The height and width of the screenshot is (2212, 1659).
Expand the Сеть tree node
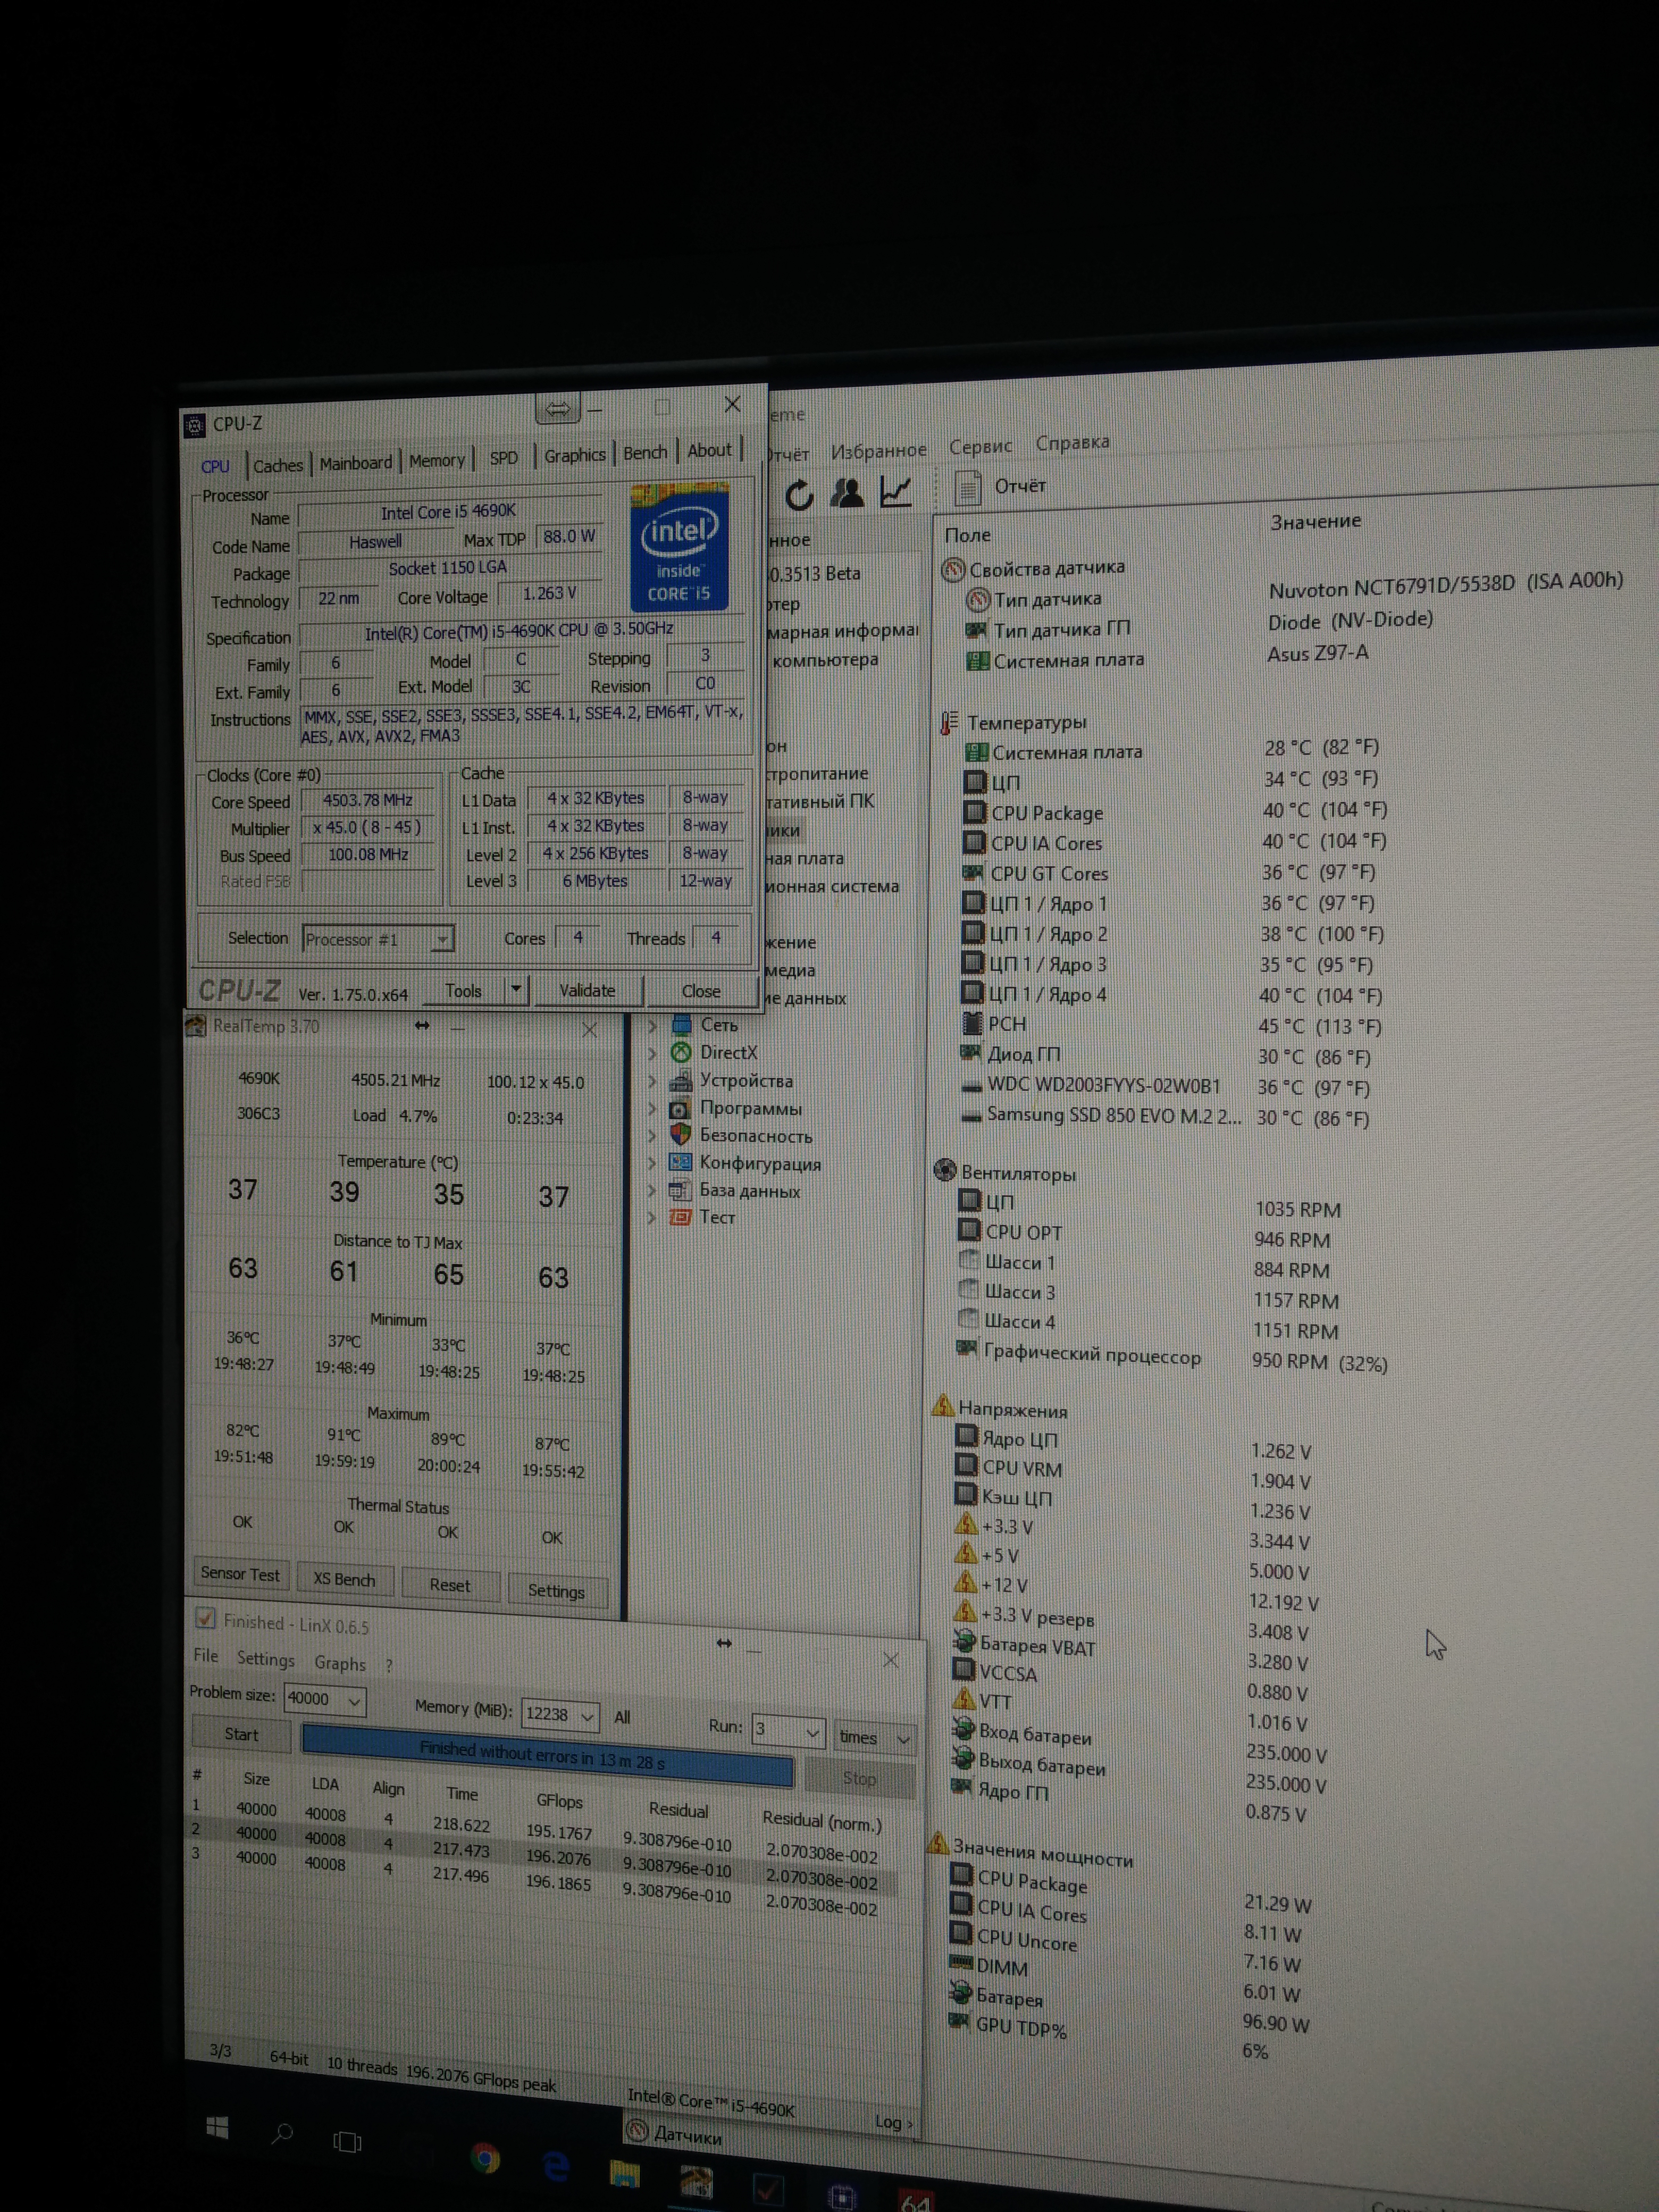click(653, 1025)
